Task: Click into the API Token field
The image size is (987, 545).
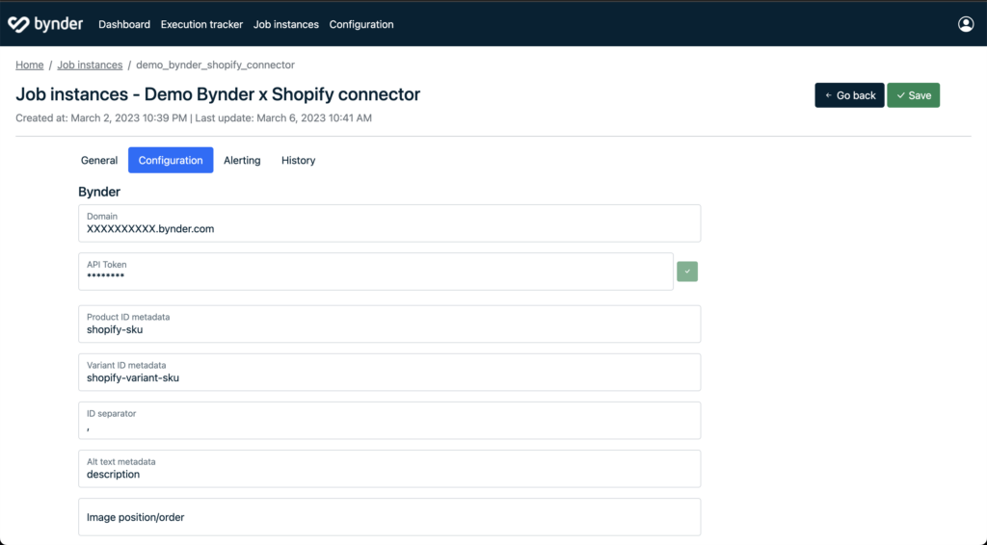Action: tap(376, 272)
